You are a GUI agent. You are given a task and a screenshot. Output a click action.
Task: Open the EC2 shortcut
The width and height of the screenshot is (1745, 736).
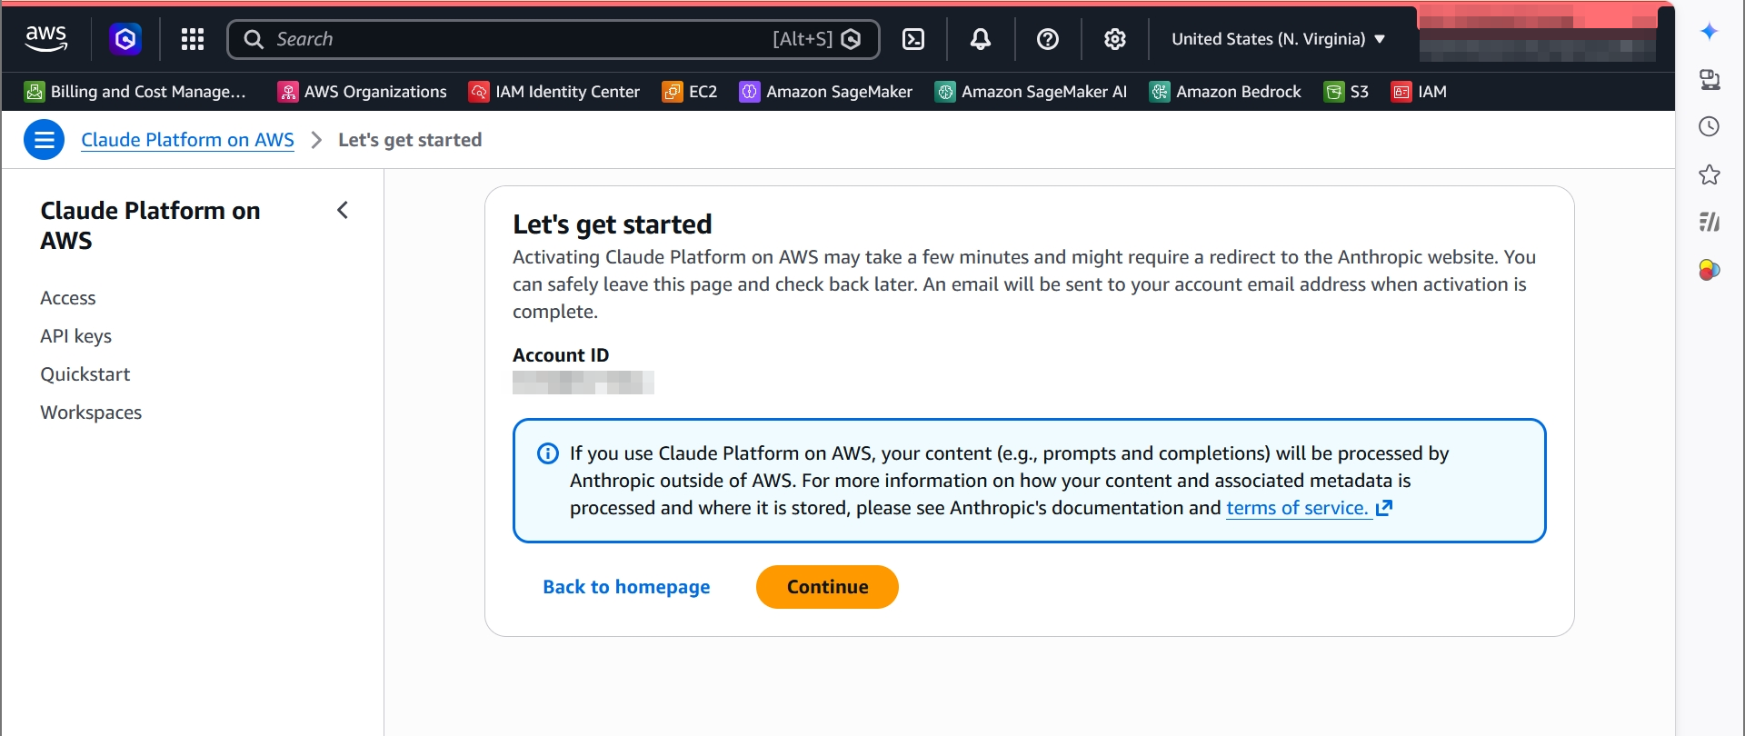690,92
